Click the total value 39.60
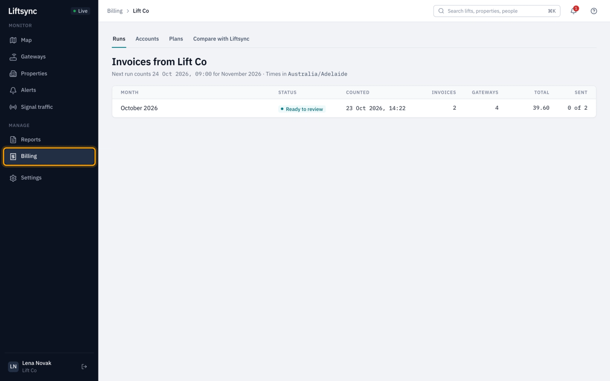The height and width of the screenshot is (381, 610). pyautogui.click(x=541, y=108)
